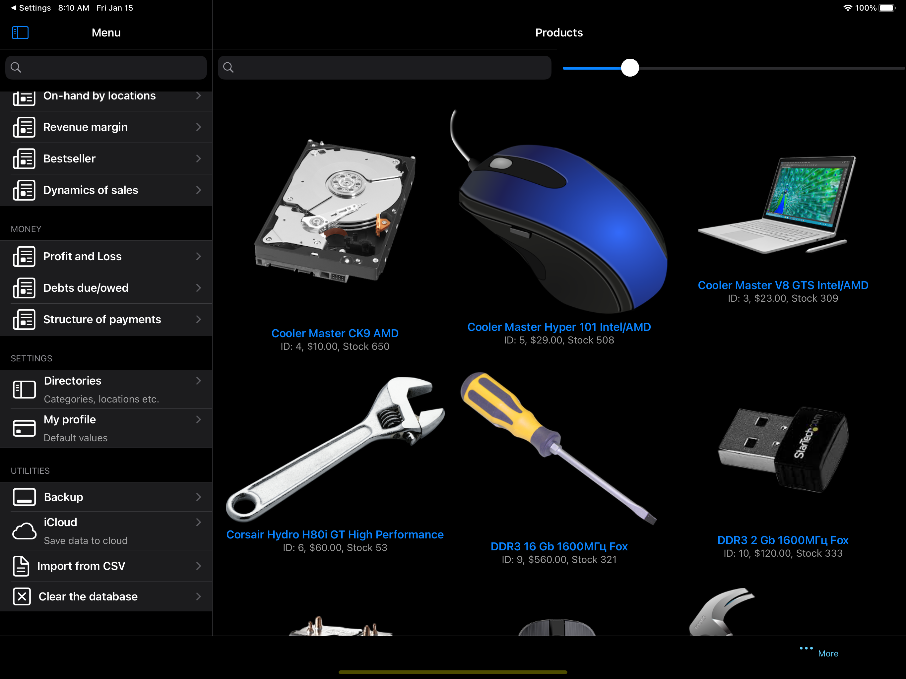
Task: Click the Directories panel icon
Action: (x=24, y=390)
